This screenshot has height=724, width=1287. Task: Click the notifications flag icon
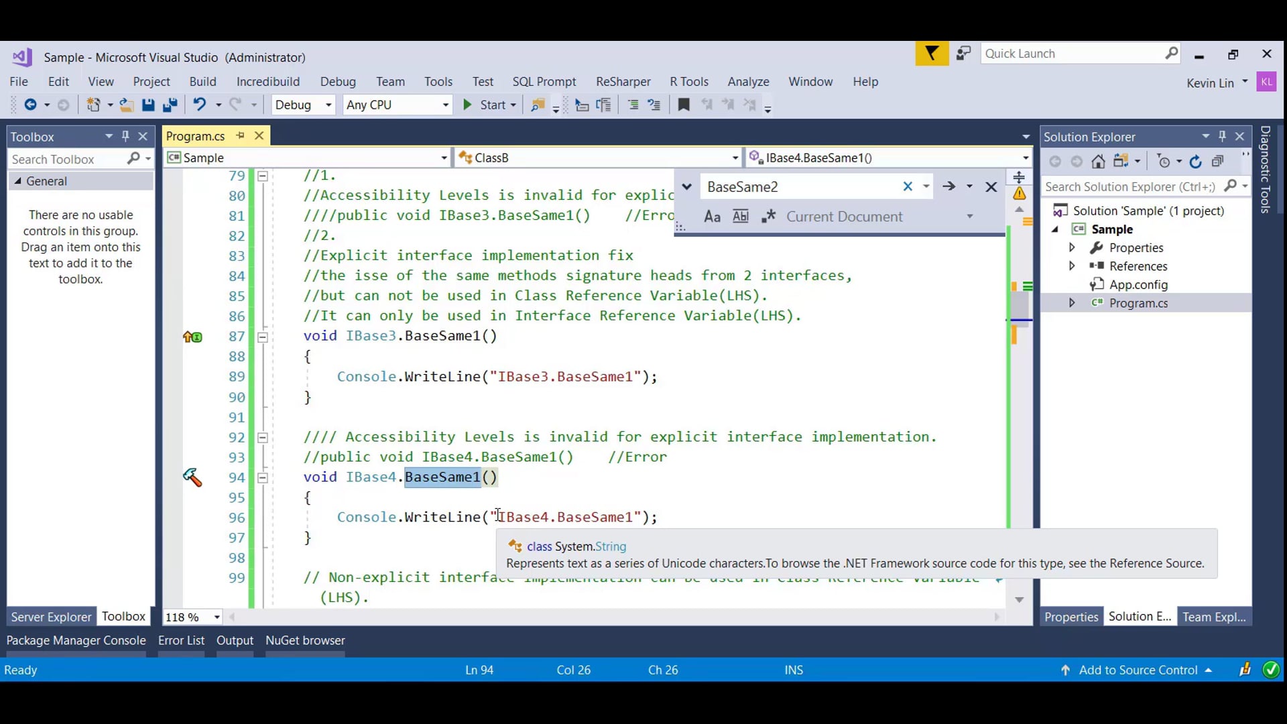[932, 54]
